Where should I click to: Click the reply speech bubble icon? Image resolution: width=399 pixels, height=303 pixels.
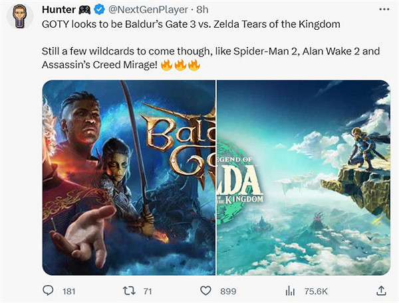48,290
